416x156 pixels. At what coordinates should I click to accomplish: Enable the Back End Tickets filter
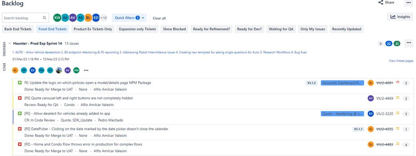coord(18,29)
